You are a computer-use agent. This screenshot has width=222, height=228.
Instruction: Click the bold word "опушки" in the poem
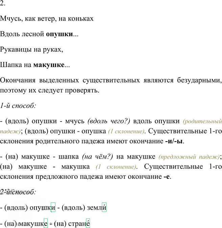tap(60, 34)
